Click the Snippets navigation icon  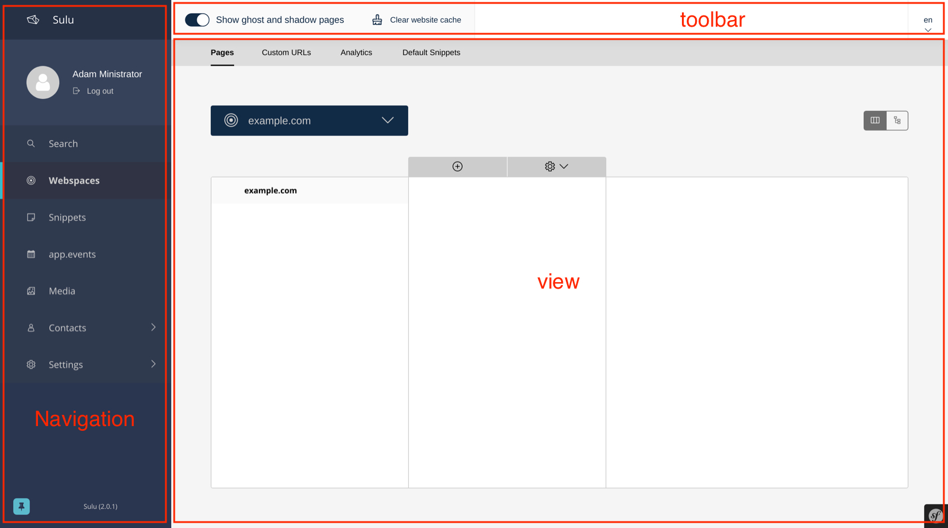pyautogui.click(x=31, y=217)
